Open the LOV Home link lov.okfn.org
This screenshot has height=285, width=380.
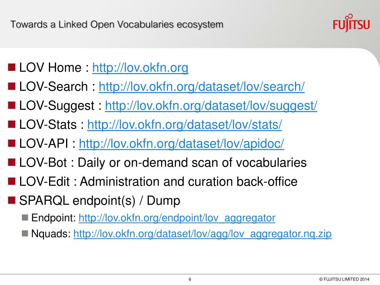[x=140, y=68]
